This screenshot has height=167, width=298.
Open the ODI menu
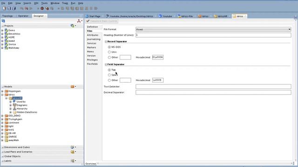[36, 3]
